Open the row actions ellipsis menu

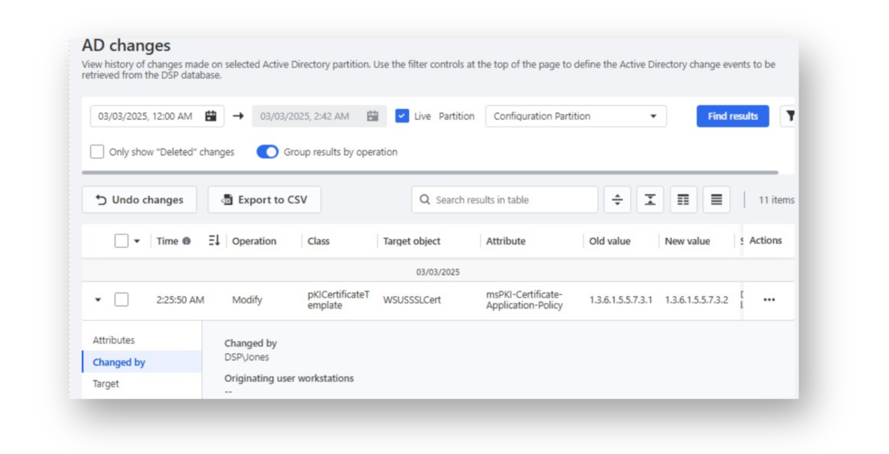coord(769,300)
